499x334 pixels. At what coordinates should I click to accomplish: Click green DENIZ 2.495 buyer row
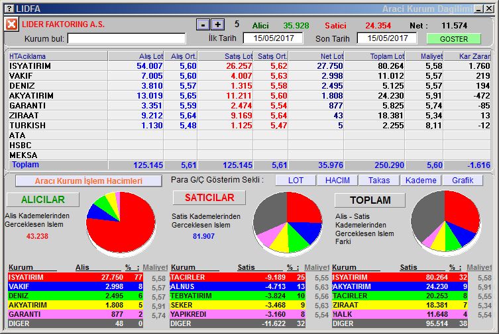tap(76, 296)
